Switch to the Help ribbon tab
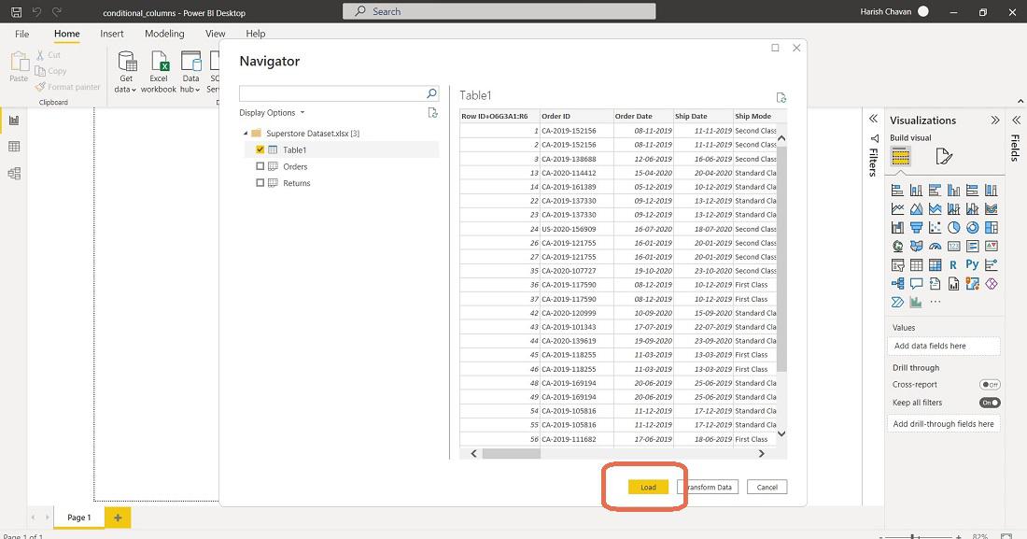1027x539 pixels. [x=256, y=34]
